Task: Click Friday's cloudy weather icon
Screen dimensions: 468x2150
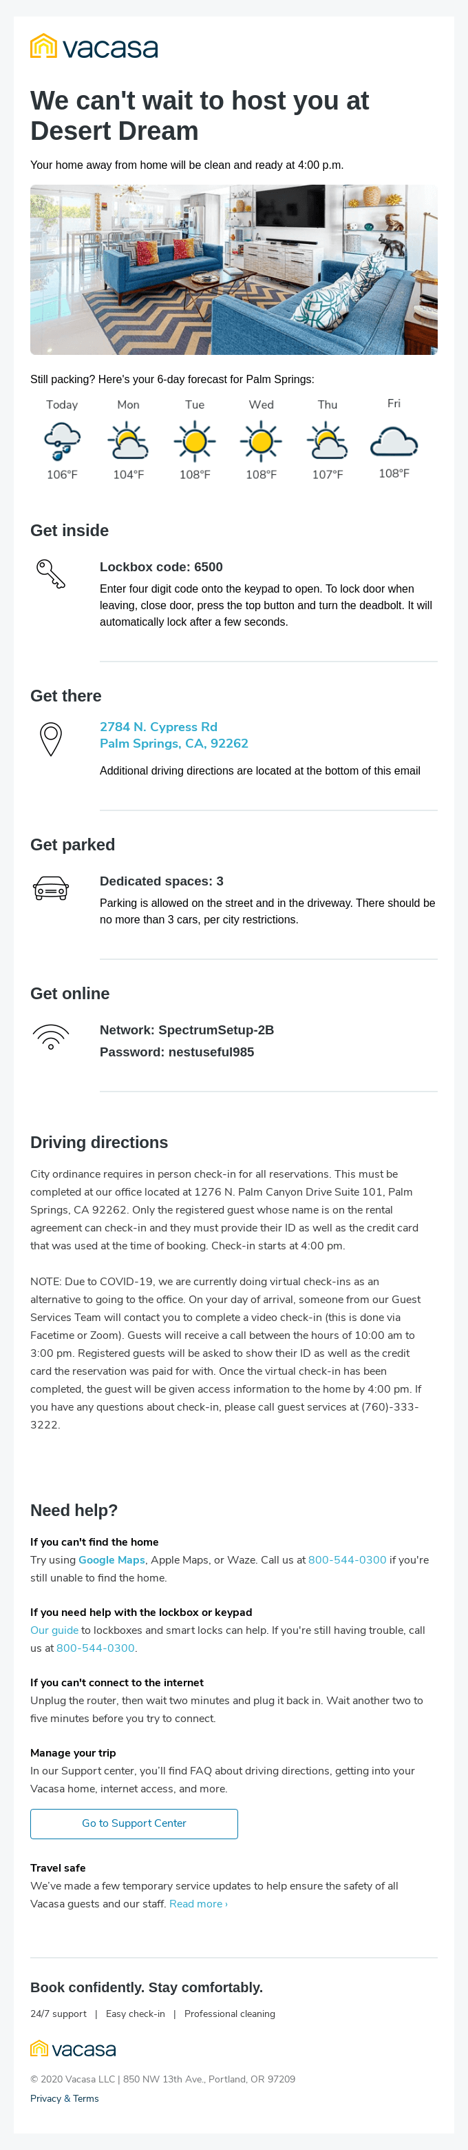Action: 394,441
